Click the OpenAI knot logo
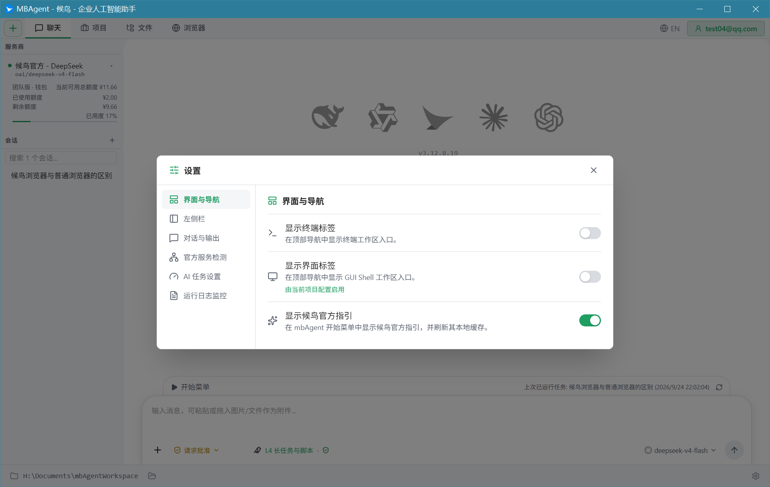The width and height of the screenshot is (770, 487). 549,117
